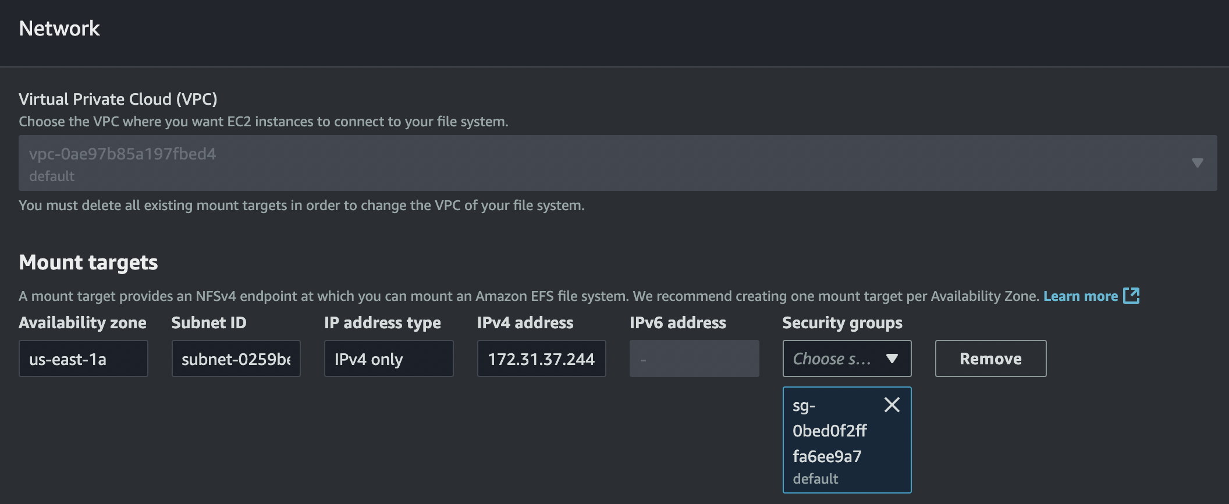Click the empty IPv6 address field
The width and height of the screenshot is (1229, 504).
coord(694,359)
